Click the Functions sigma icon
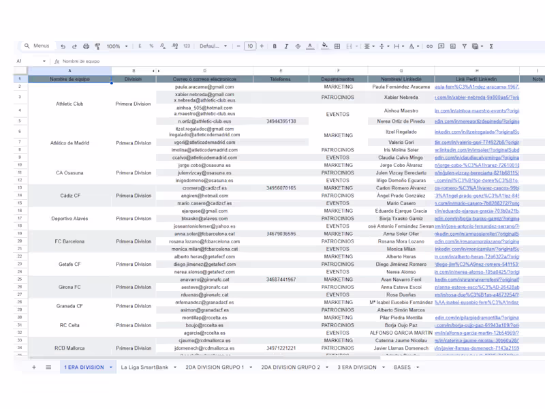545x409 pixels. click(x=491, y=46)
